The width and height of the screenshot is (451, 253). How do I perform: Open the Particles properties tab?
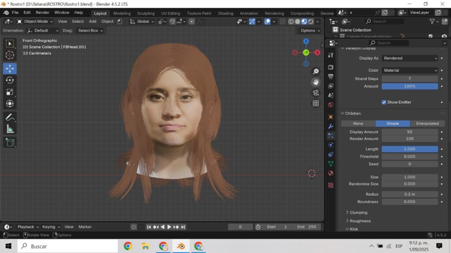pos(331,135)
